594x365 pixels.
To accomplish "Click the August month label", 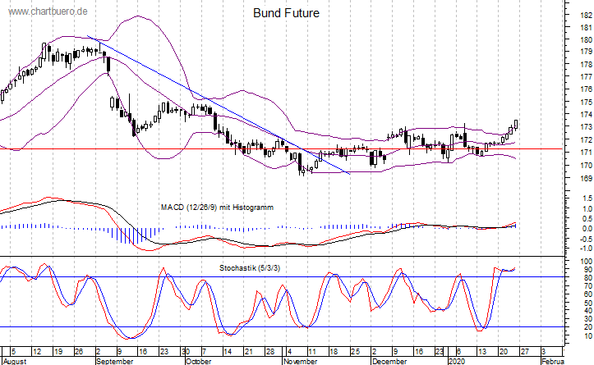I will pyautogui.click(x=15, y=361).
